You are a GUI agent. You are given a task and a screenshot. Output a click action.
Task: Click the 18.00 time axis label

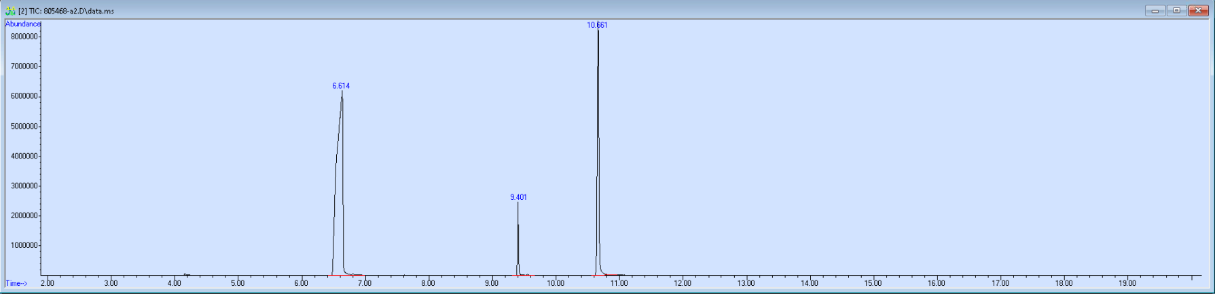point(1064,283)
